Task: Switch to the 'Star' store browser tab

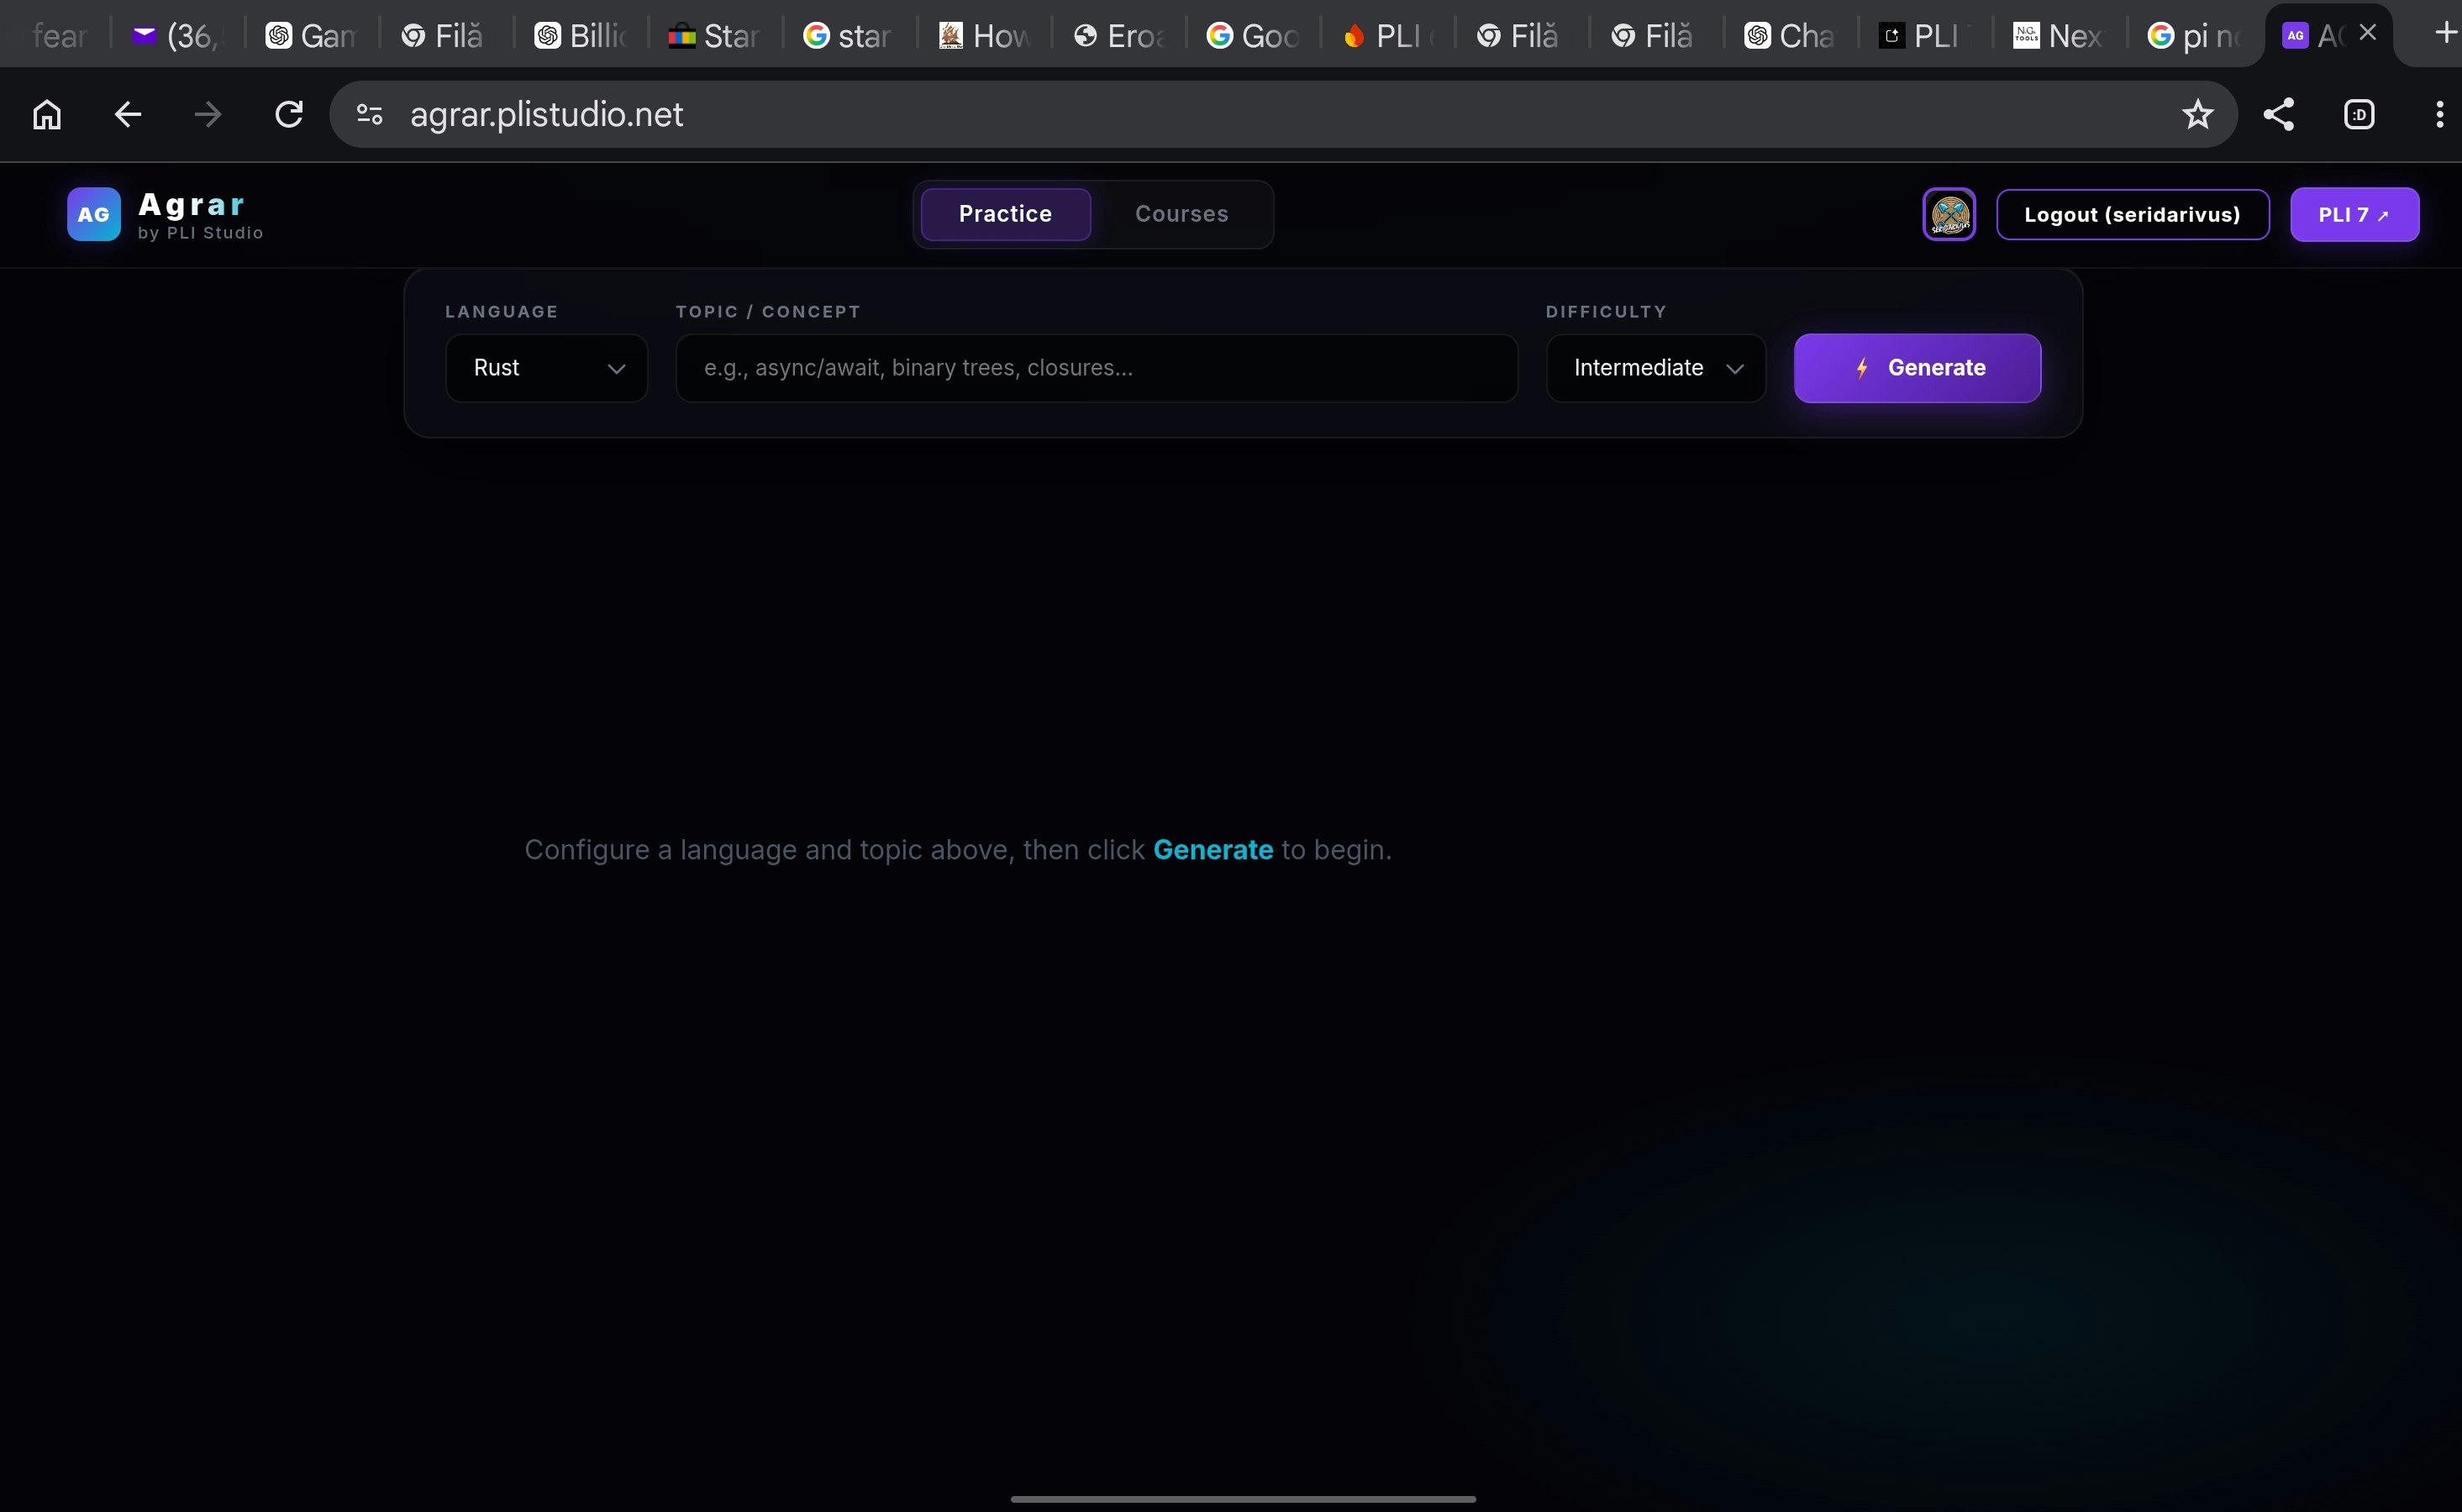Action: (x=716, y=36)
